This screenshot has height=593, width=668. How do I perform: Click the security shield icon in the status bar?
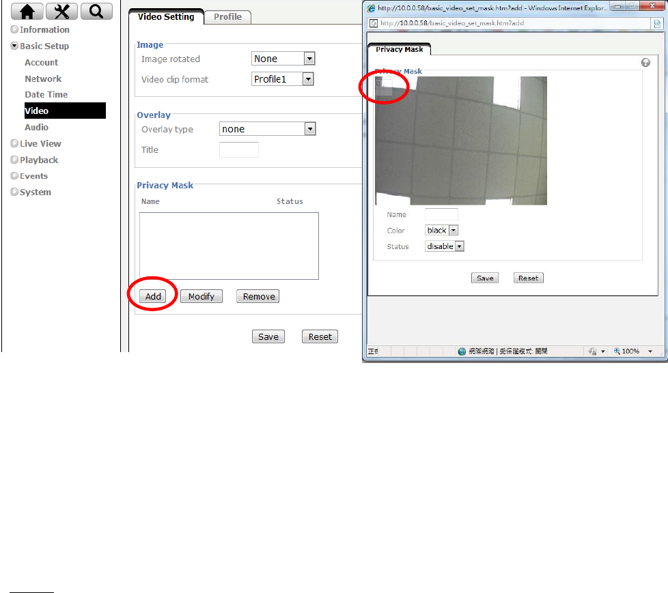[x=593, y=351]
